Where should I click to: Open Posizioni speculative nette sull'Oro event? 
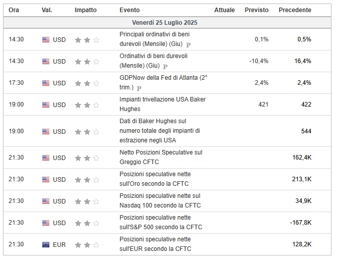[155, 179]
